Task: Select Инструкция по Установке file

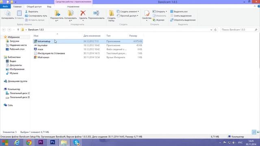Action: (x=88, y=53)
